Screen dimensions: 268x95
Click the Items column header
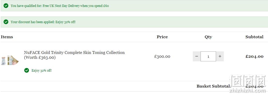click(7, 37)
